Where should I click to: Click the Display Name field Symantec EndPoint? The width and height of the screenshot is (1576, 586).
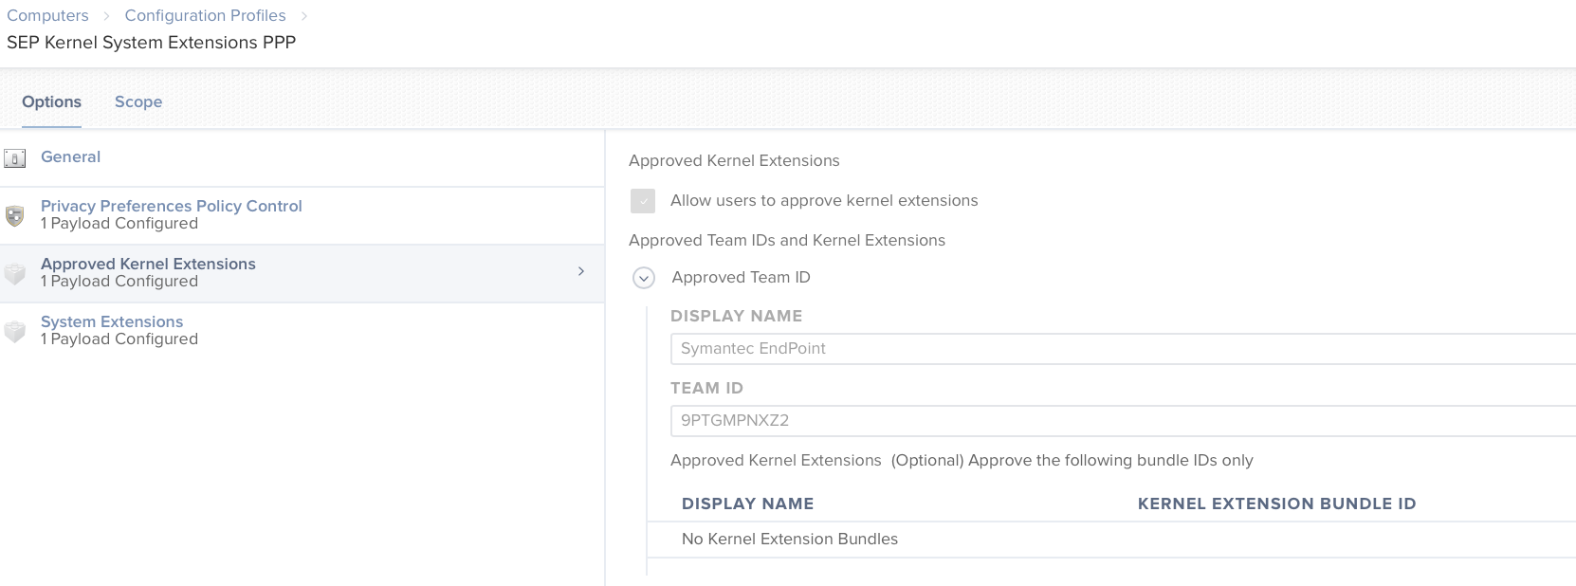1123,348
